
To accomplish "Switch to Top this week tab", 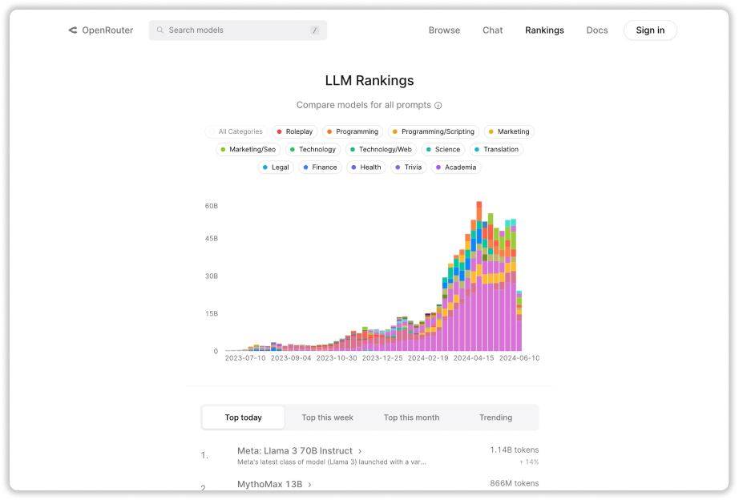I will pyautogui.click(x=328, y=417).
